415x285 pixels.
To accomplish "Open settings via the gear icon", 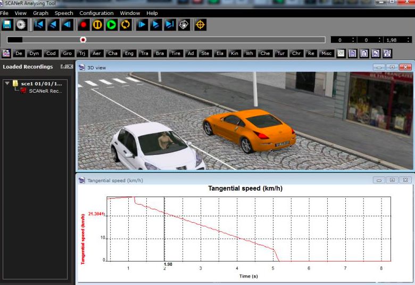I will pyautogui.click(x=21, y=25).
